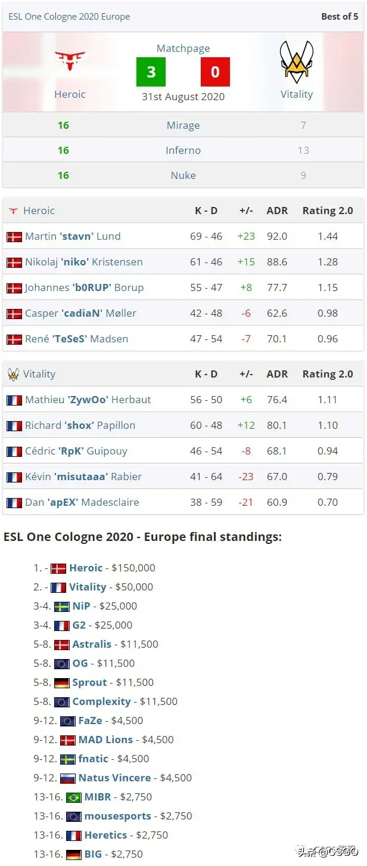
Task: Click the green Heroic score box showing 3
Action: [151, 72]
